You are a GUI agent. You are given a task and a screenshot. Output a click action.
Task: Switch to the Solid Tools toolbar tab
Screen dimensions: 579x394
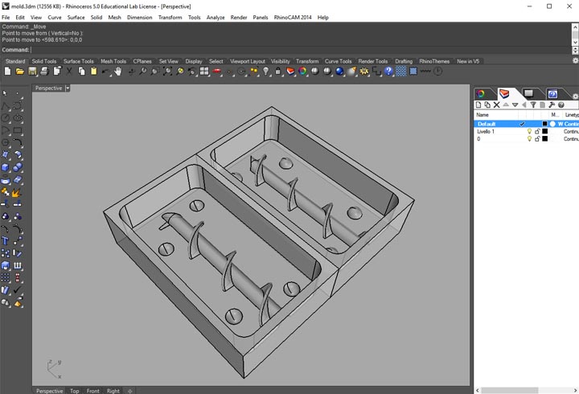[x=44, y=61]
